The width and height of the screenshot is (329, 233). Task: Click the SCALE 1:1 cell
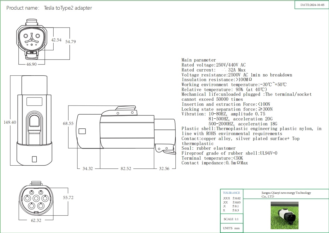coord(231,219)
